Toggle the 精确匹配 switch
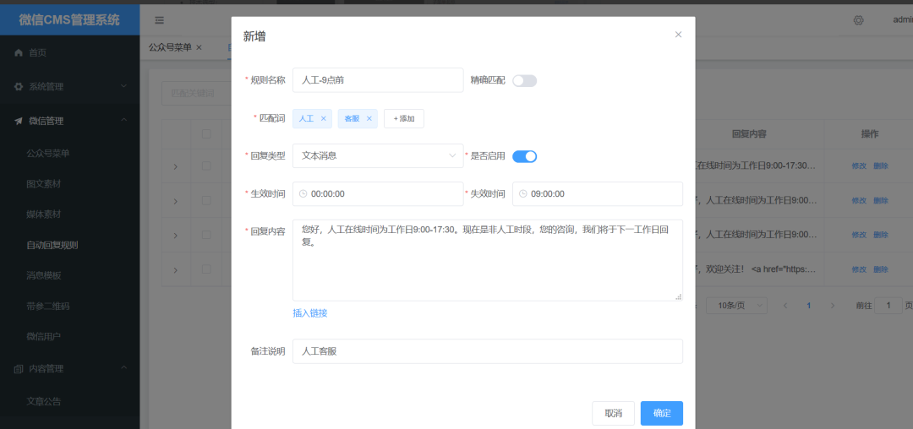 [x=524, y=81]
